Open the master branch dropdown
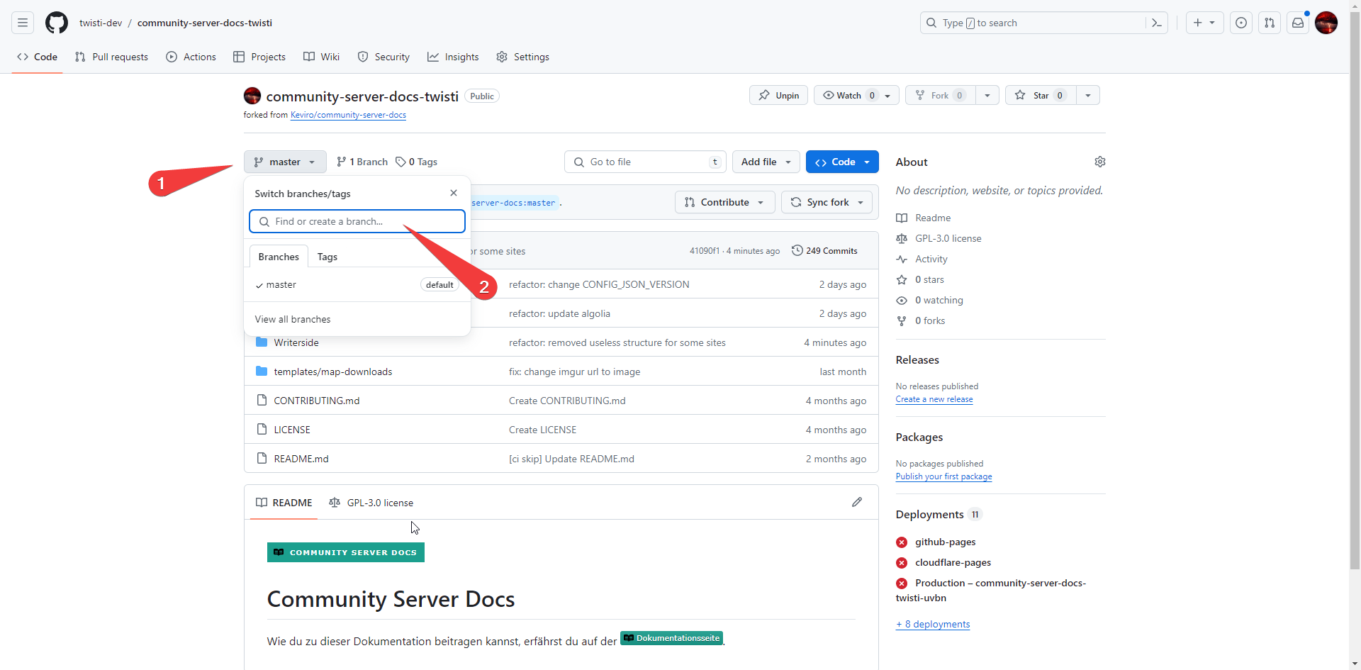 (x=285, y=162)
